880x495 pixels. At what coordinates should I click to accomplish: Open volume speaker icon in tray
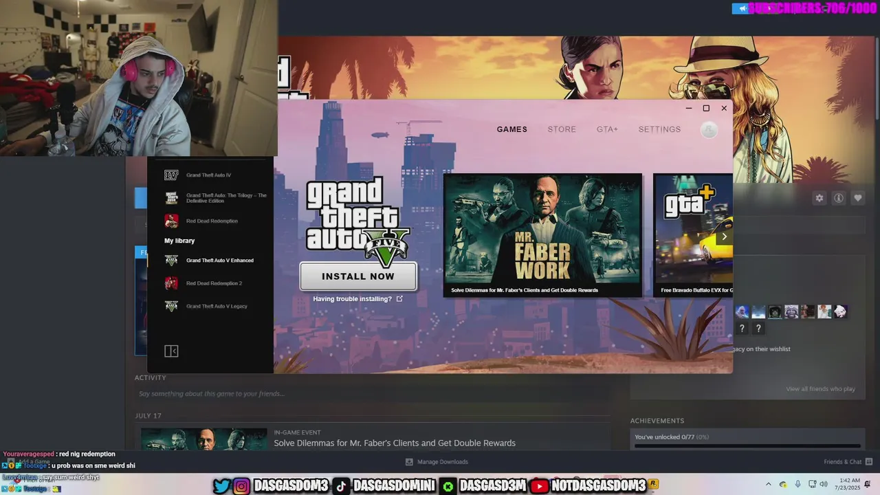[x=823, y=484]
